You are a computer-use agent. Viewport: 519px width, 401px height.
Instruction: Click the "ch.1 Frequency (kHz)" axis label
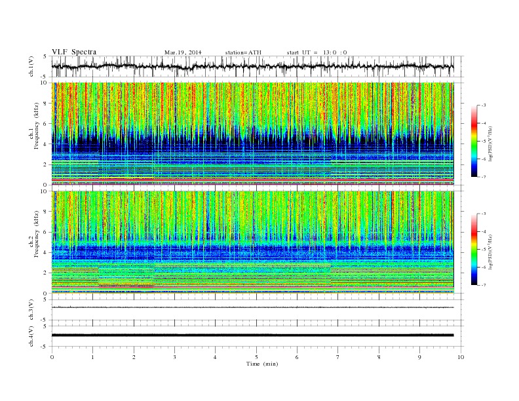pyautogui.click(x=34, y=126)
